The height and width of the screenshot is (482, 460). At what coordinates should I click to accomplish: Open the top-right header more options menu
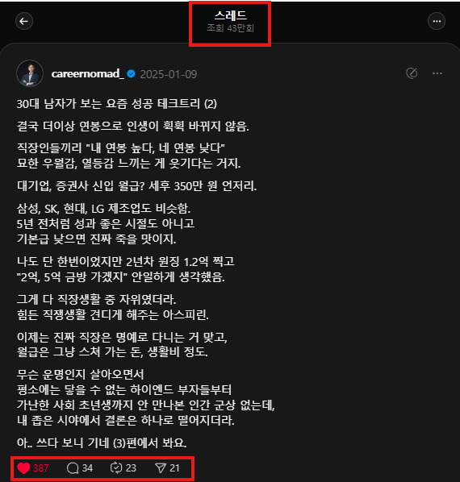437,21
